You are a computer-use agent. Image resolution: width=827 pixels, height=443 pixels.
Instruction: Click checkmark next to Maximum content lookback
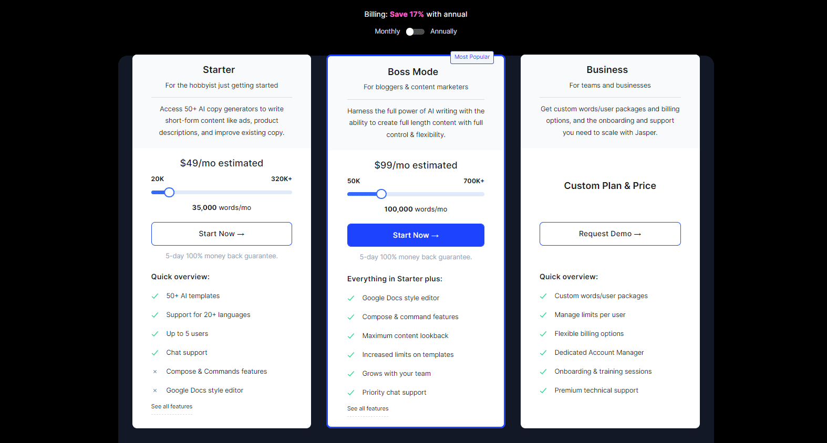(351, 336)
